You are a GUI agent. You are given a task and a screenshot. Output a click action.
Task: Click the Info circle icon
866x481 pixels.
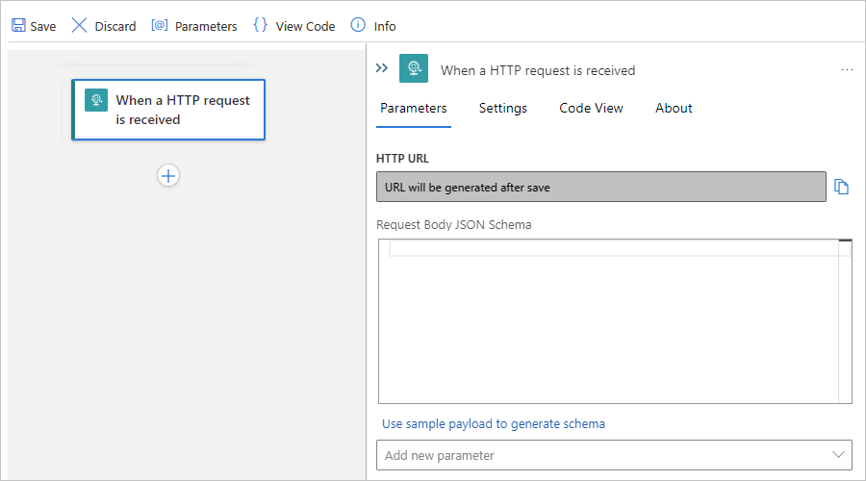pos(358,26)
